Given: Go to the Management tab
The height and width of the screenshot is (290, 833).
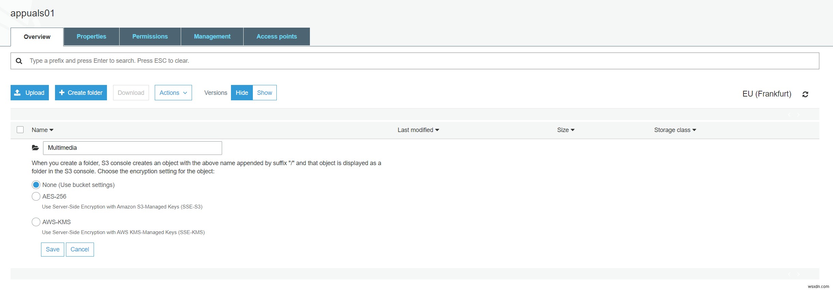Looking at the screenshot, I should (212, 37).
